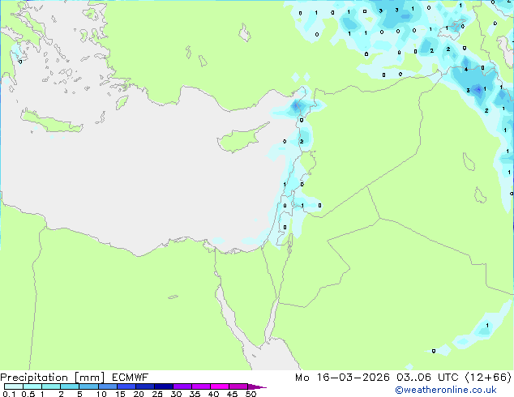Click the legend label '0.5'
Viewport: 514px width, 397px height.
tap(28, 394)
